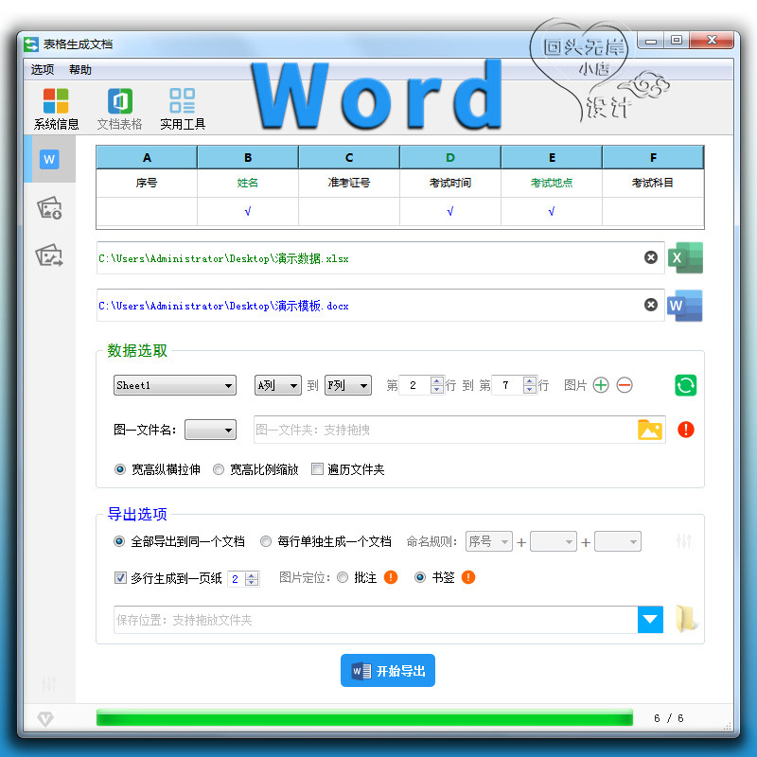Select the add-picture sidebar icon
757x757 pixels.
pos(49,208)
